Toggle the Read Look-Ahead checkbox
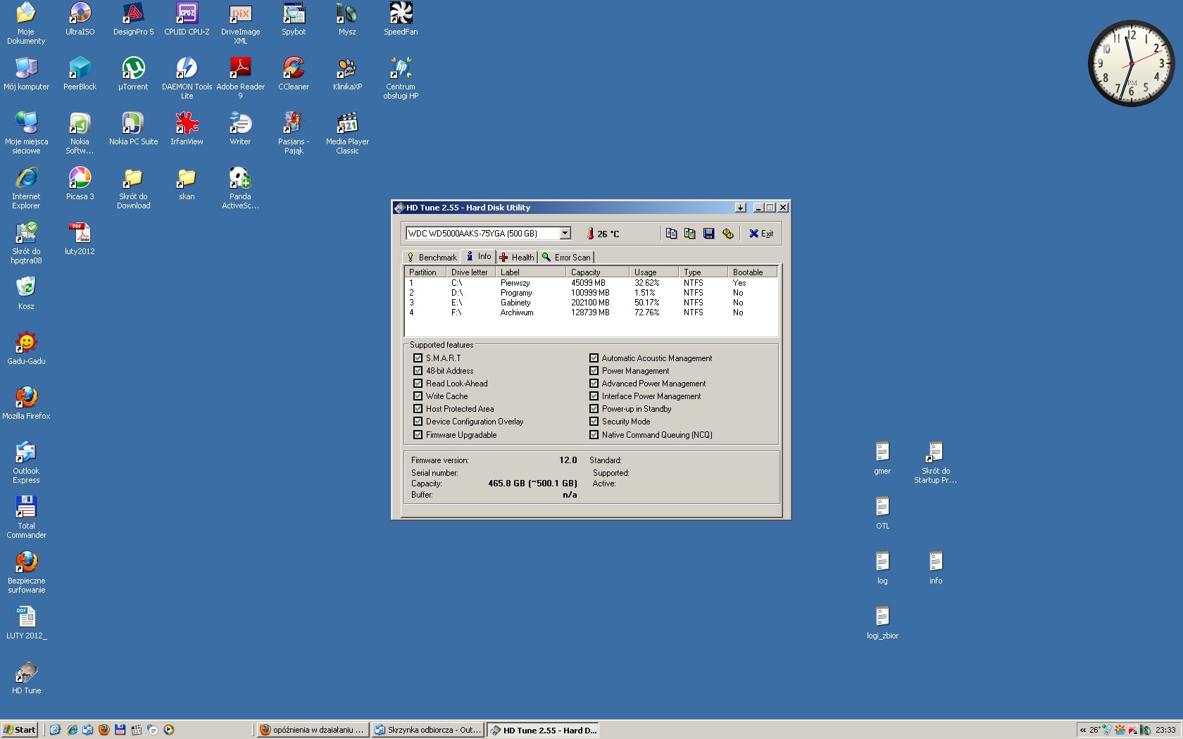Screen dimensions: 1183x739 point(418,383)
